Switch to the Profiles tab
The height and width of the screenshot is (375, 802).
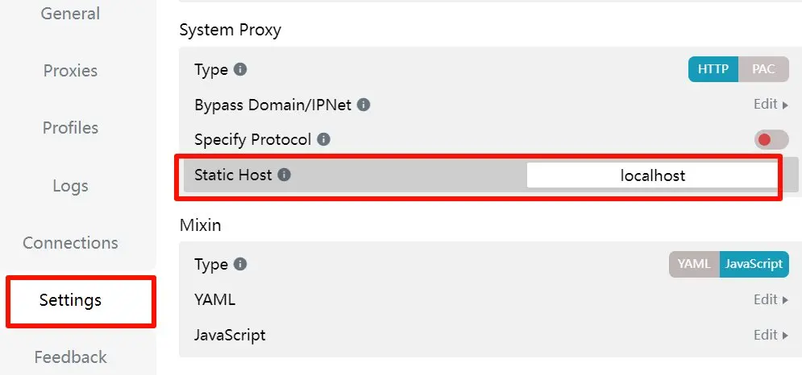click(x=70, y=128)
